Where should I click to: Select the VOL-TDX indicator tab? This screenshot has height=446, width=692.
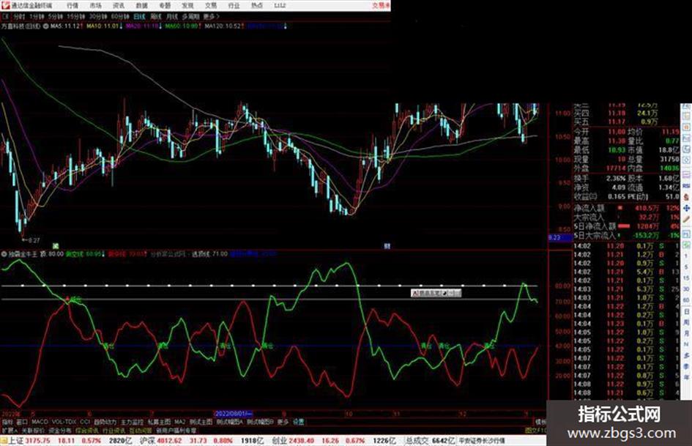click(x=64, y=422)
